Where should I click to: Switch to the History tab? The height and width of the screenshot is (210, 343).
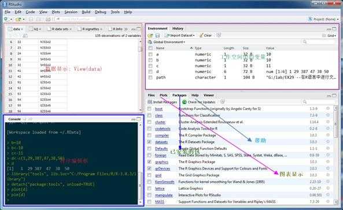point(178,28)
